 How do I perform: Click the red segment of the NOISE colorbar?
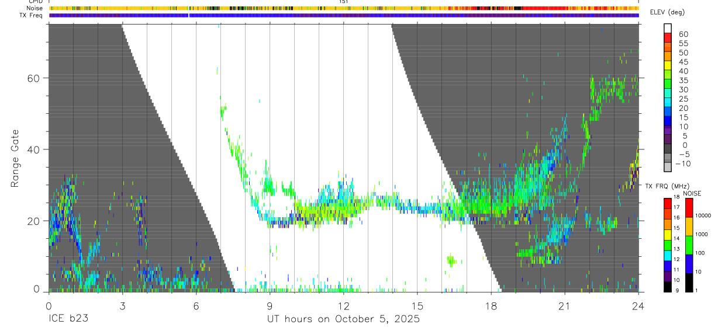click(689, 207)
